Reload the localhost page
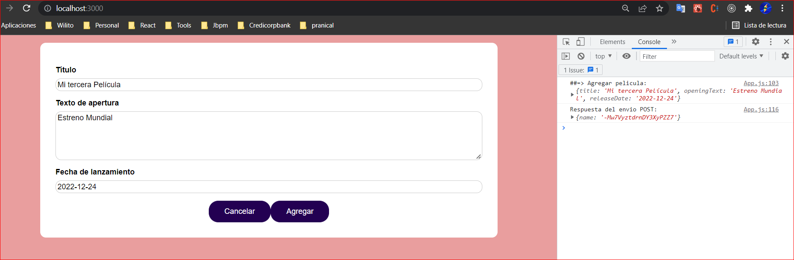794x260 pixels. (27, 8)
